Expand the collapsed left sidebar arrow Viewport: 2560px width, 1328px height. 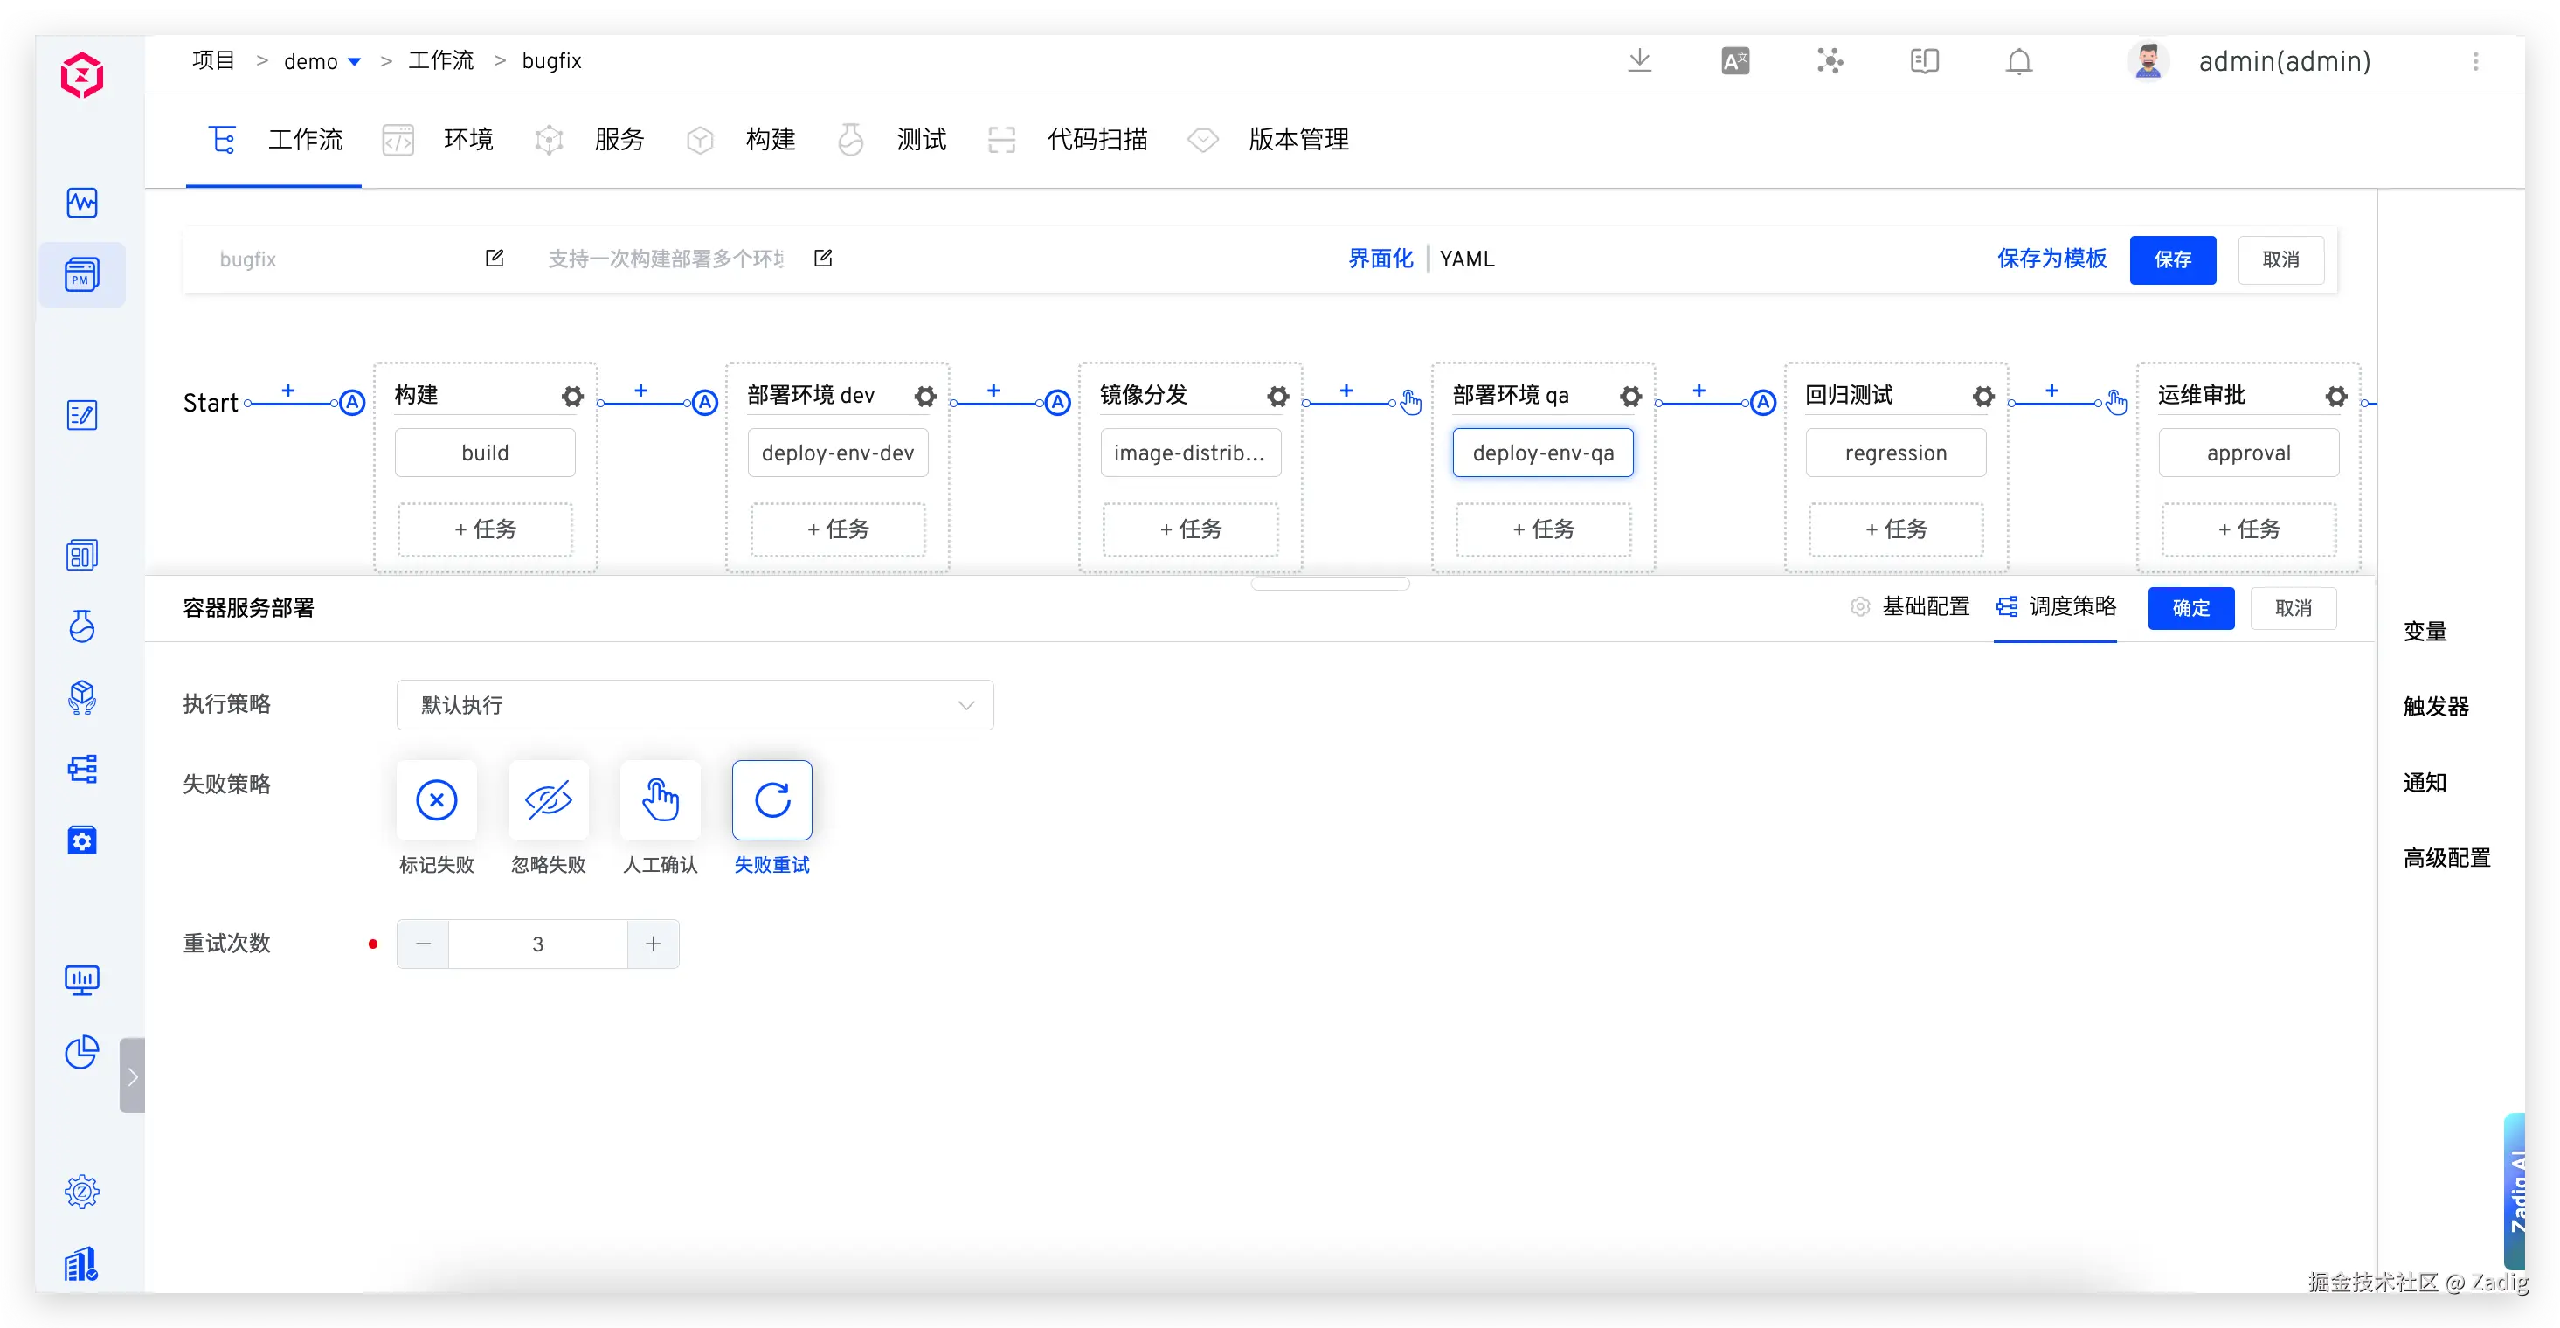(x=132, y=1076)
